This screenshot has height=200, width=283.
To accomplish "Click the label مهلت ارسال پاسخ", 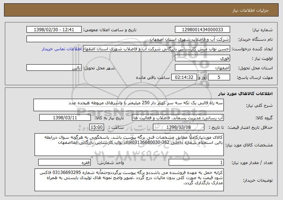I will 254,77.
